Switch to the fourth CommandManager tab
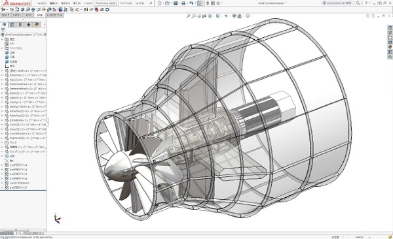The height and width of the screenshot is (239, 393). (40, 15)
